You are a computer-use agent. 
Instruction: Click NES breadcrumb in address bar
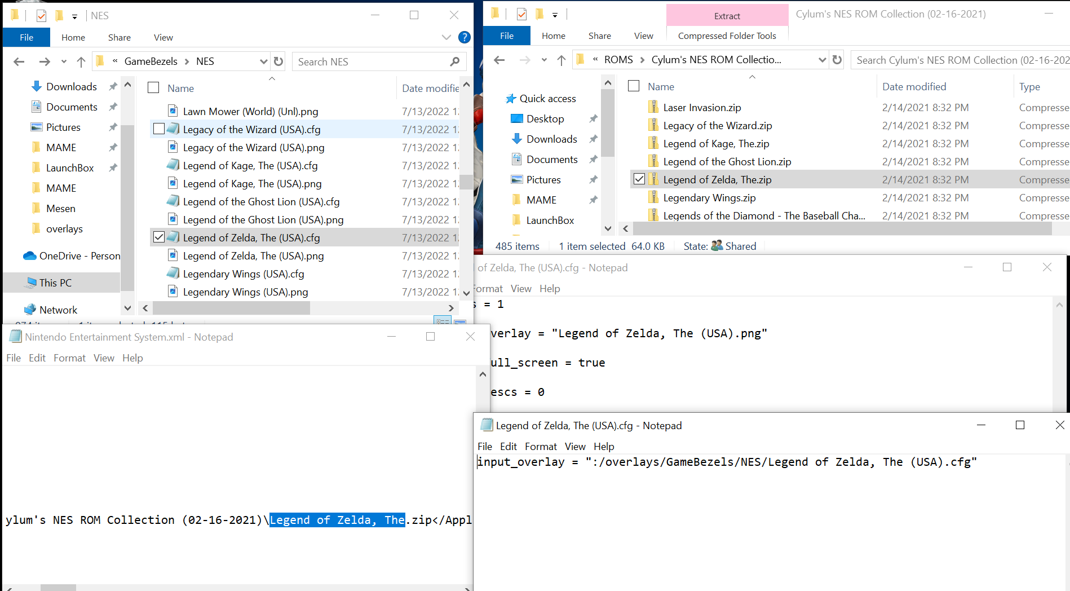click(x=205, y=61)
